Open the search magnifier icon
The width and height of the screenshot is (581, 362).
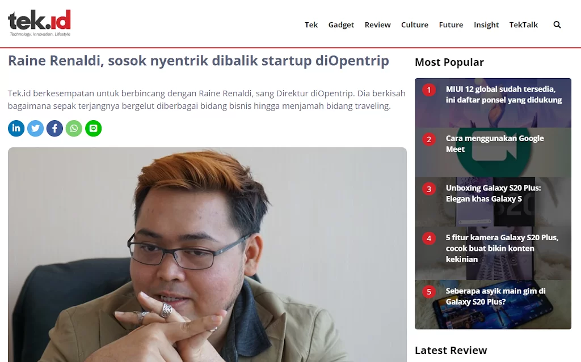[x=557, y=25]
